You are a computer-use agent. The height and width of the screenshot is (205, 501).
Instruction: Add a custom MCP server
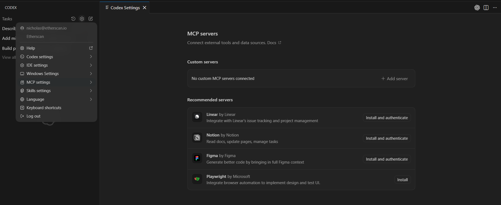tap(394, 79)
